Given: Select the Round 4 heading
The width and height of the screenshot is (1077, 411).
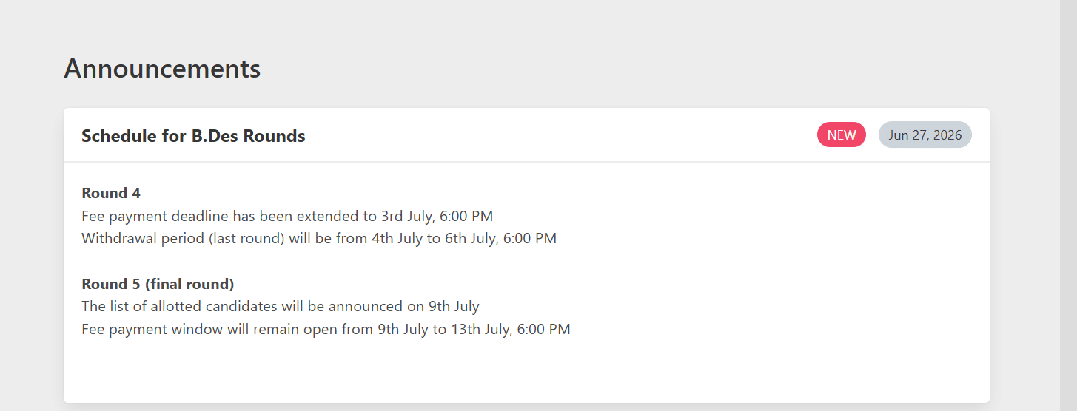Looking at the screenshot, I should [x=111, y=193].
